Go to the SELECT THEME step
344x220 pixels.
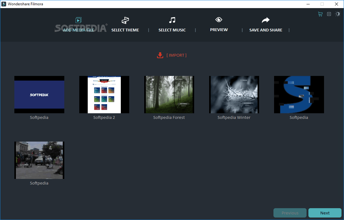(x=125, y=30)
